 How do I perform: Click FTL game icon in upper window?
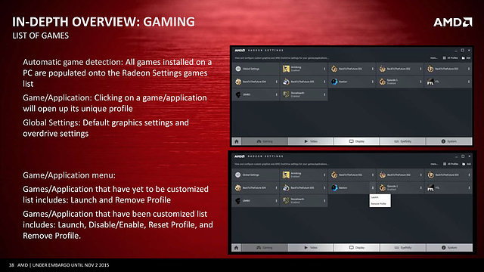coord(430,82)
